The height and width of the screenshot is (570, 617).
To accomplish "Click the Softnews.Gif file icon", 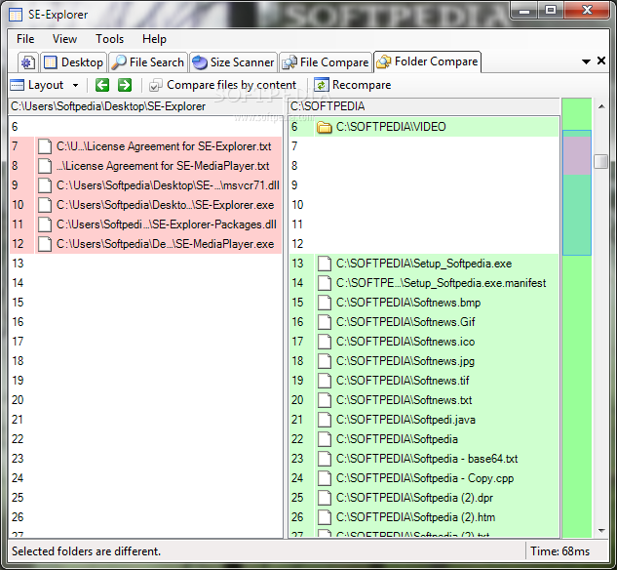I will tap(325, 322).
